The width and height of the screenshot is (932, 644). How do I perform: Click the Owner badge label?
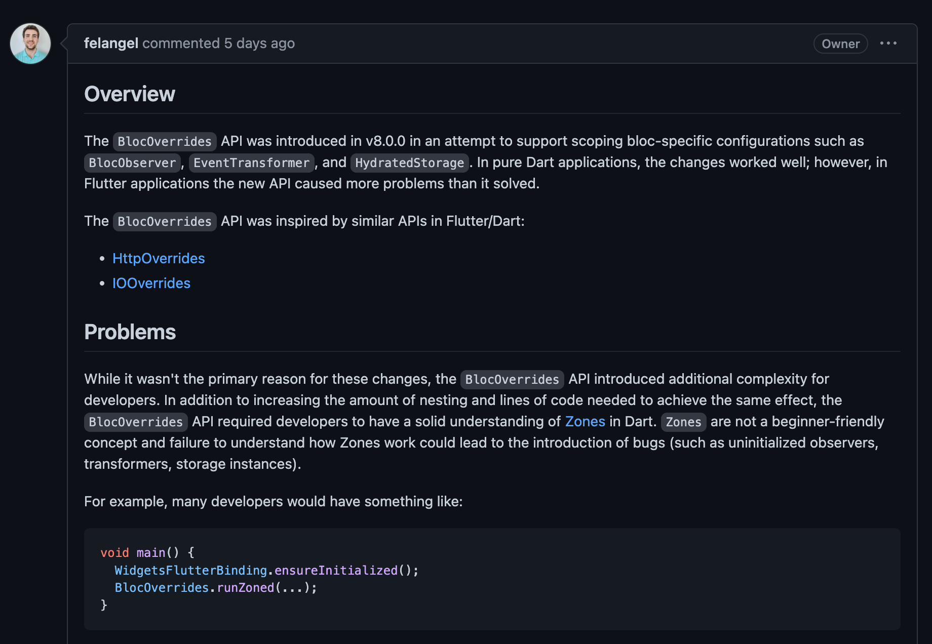pos(840,44)
